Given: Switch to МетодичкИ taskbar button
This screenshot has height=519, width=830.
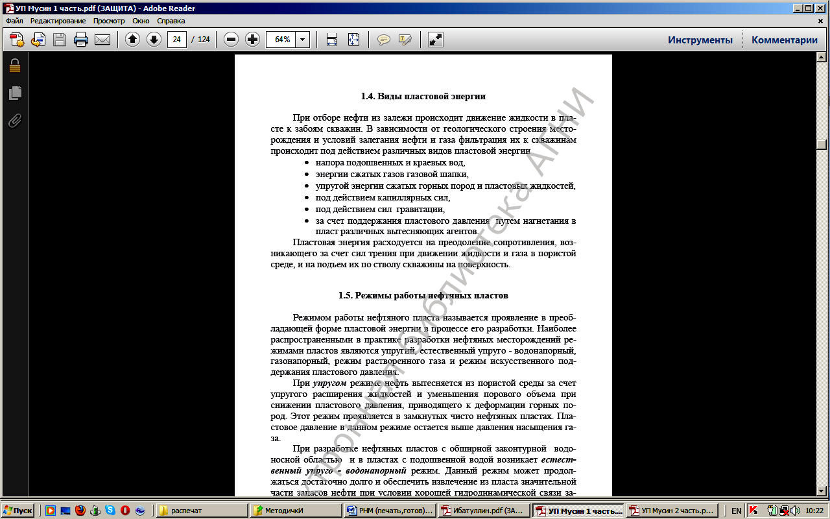Looking at the screenshot, I should 295,511.
